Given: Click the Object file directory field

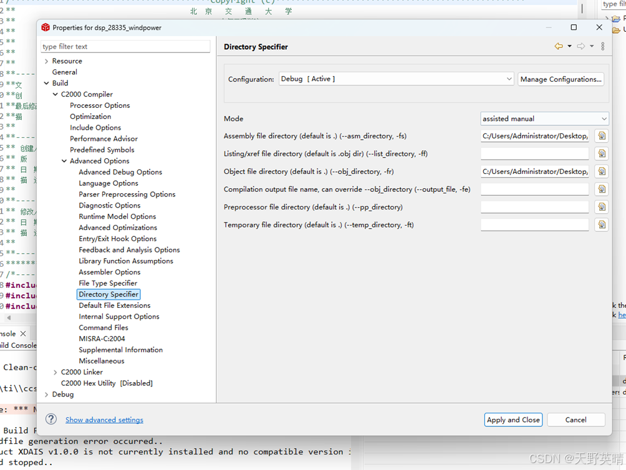Looking at the screenshot, I should pyautogui.click(x=534, y=171).
